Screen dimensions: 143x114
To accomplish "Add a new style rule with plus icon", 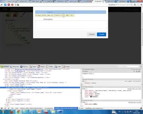I will pos(134,72).
